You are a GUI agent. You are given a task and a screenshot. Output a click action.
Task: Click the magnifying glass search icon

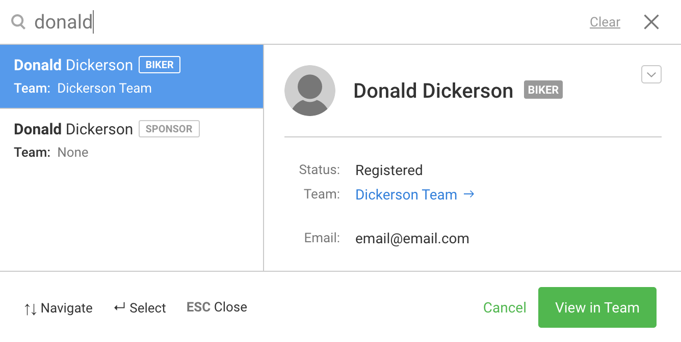(x=18, y=22)
